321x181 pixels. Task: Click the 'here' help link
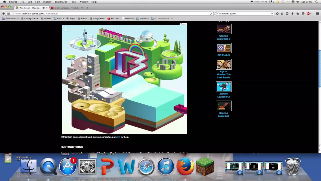pos(118,137)
